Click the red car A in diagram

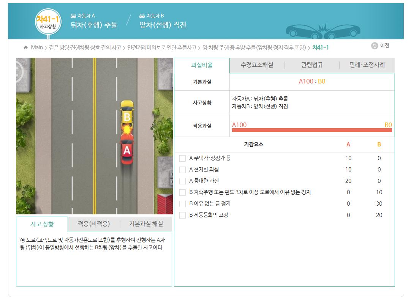pyautogui.click(x=127, y=151)
